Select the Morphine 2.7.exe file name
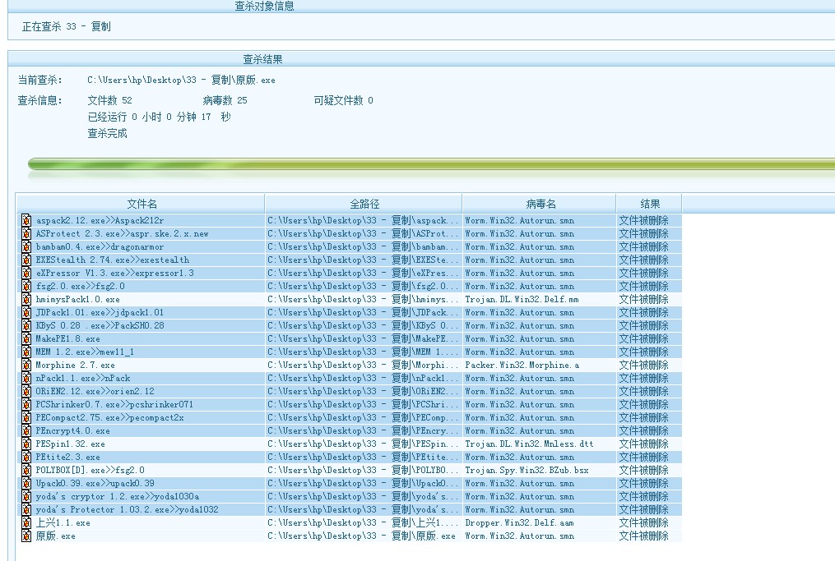 75,365
